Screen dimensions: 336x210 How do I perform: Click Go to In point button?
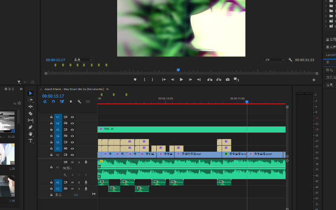pos(164,79)
